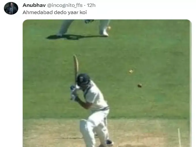196x147 pixels.
Task: Open the @incognito_ffs handle link
Action: point(65,5)
